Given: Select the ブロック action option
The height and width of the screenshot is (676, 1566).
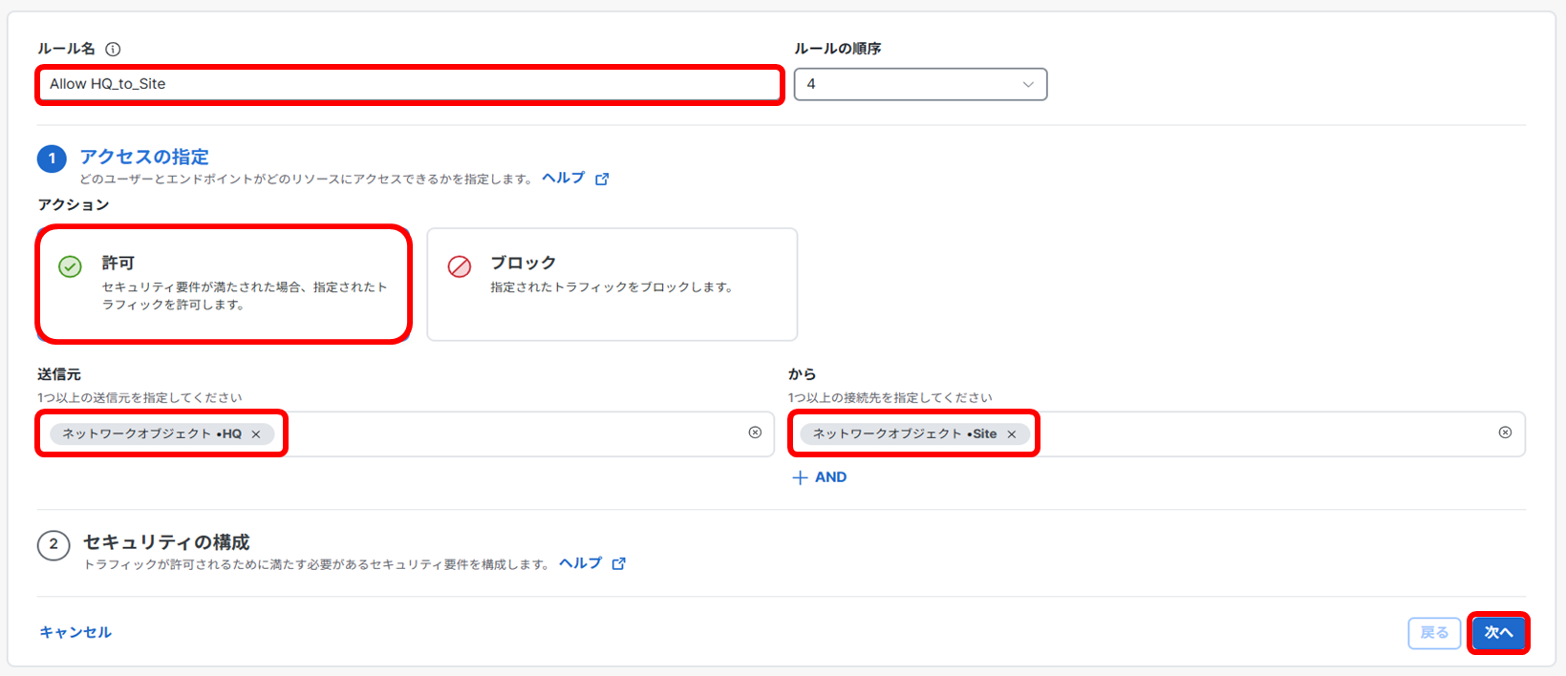Looking at the screenshot, I should [611, 284].
